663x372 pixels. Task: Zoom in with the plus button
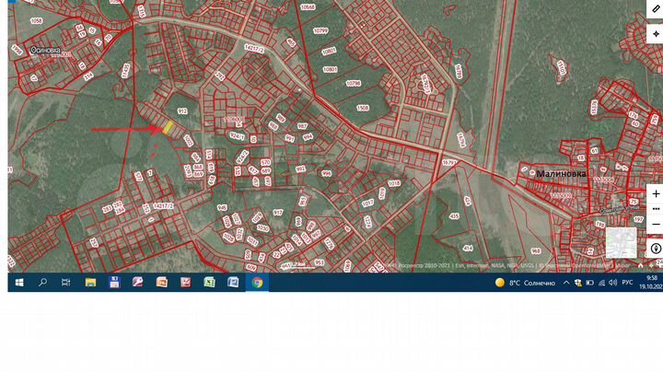coord(655,193)
